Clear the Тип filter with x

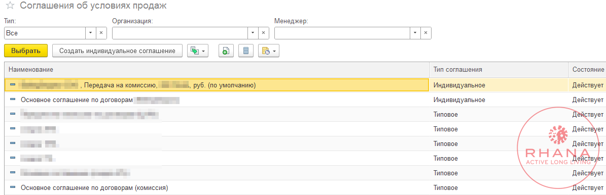point(101,33)
